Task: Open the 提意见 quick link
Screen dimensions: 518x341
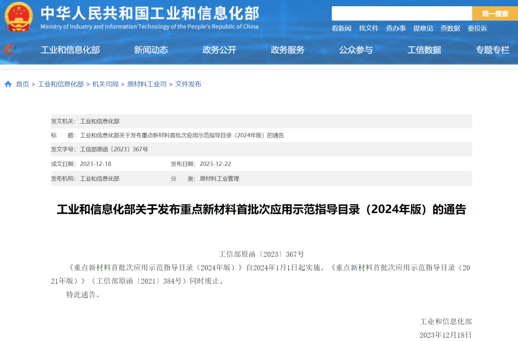Action: click(423, 28)
